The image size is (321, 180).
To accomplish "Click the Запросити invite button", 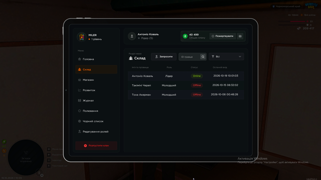I will (x=164, y=56).
